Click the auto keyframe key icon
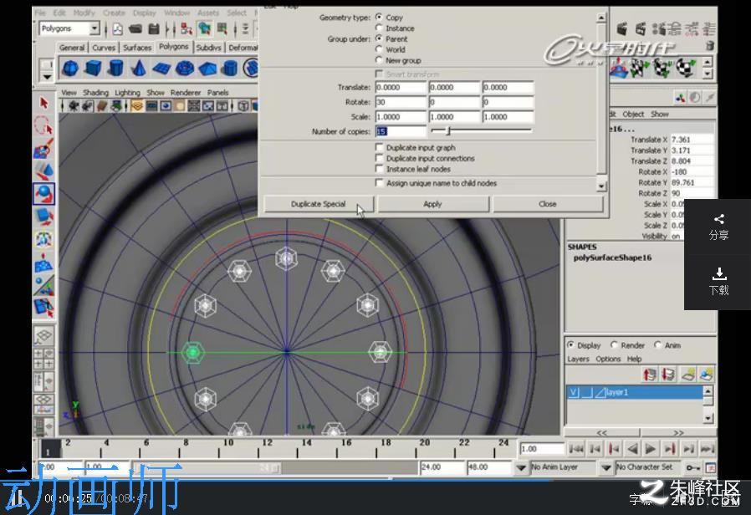Viewport: 751px width, 515px height. [692, 467]
